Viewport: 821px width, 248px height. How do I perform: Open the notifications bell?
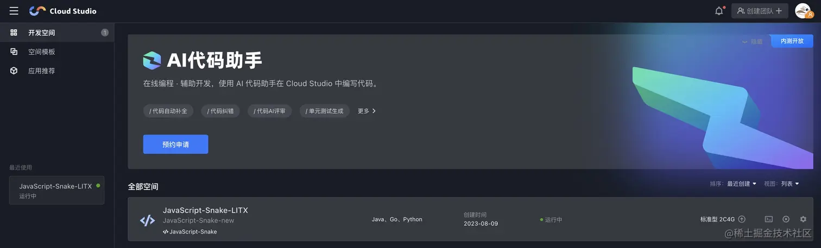[x=719, y=11]
